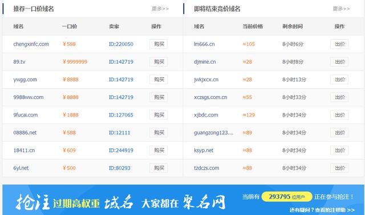Open the 6yl.net domain link
This screenshot has width=365, height=215.
tap(21, 168)
